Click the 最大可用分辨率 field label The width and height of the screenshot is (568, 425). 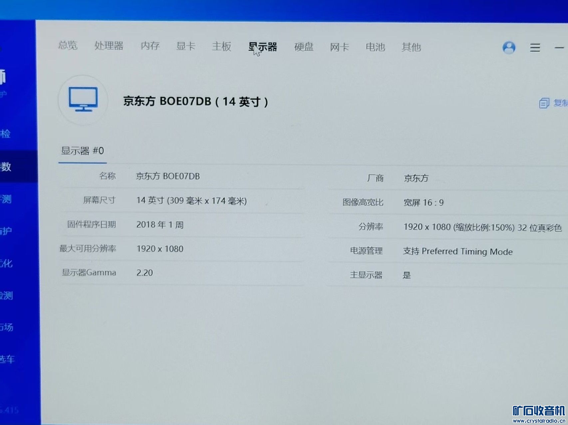88,248
